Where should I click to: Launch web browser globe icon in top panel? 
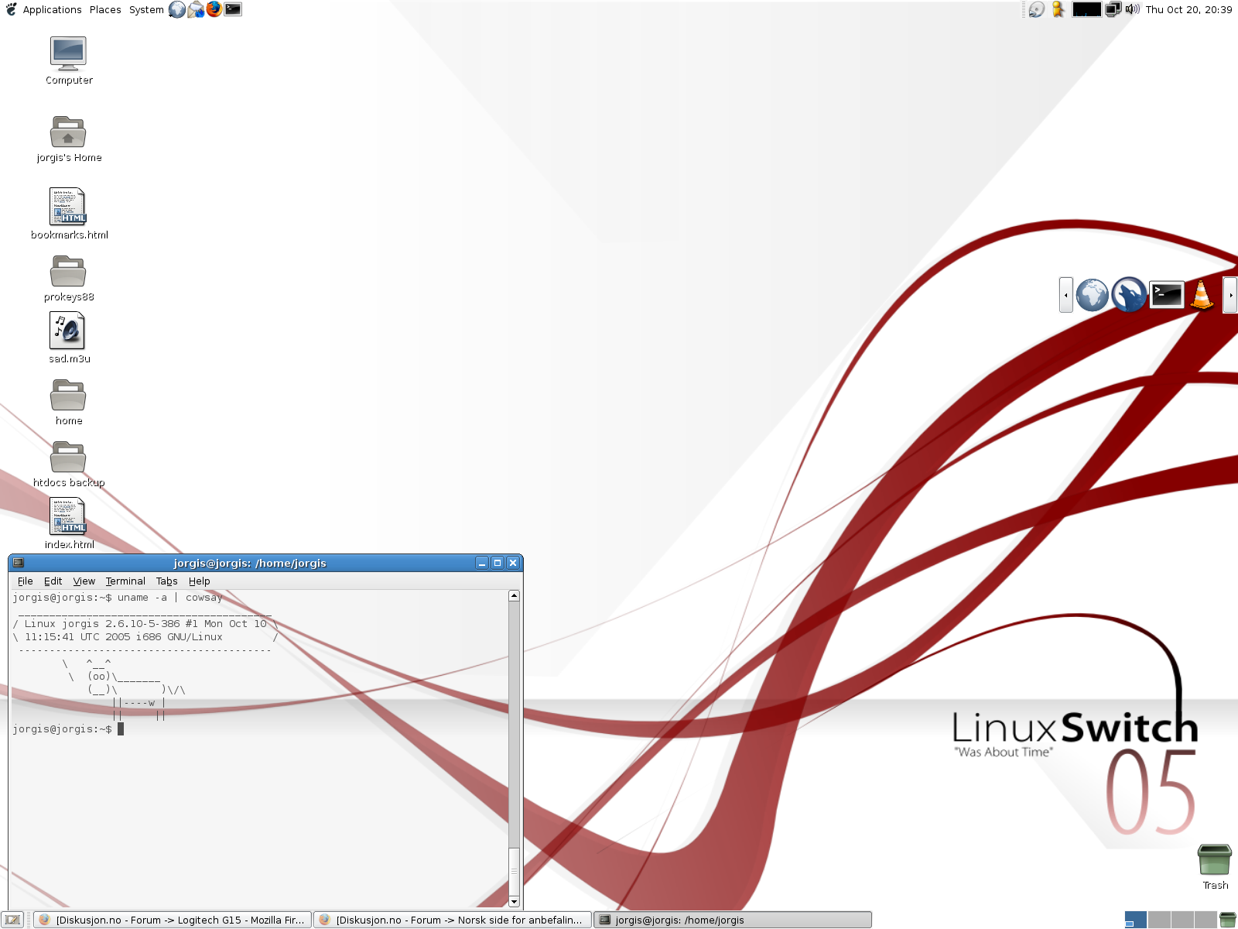(177, 9)
